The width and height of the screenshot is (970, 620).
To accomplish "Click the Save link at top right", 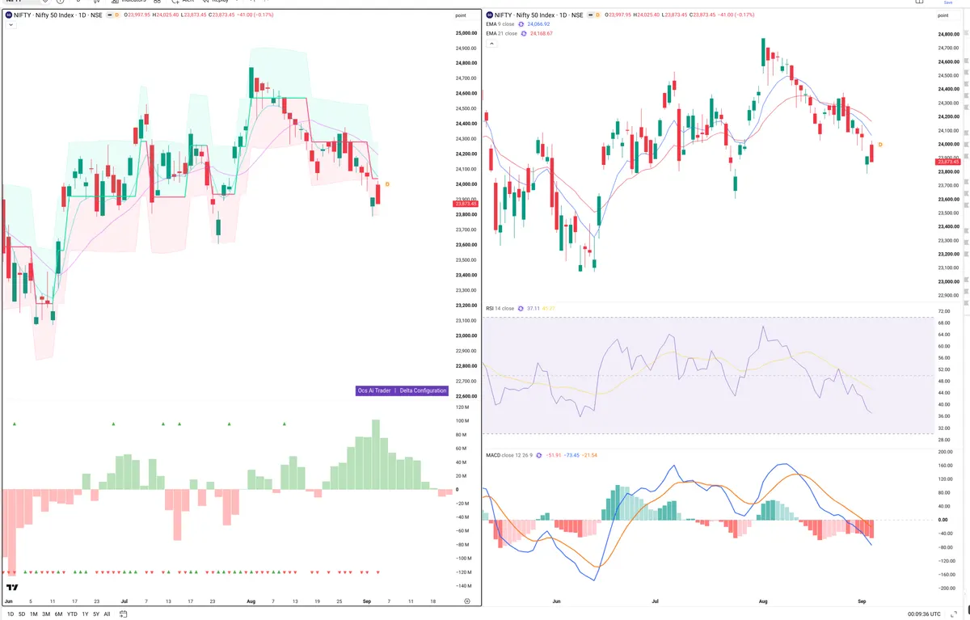I will tap(948, 2).
